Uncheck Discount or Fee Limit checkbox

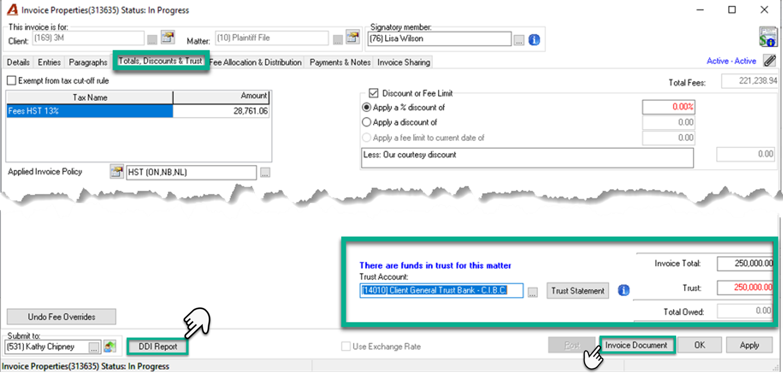(373, 93)
